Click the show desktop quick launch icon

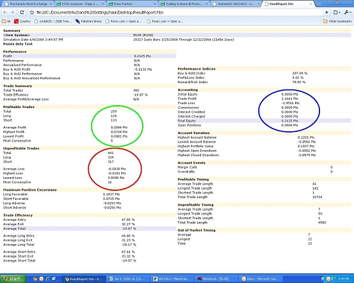54,279
